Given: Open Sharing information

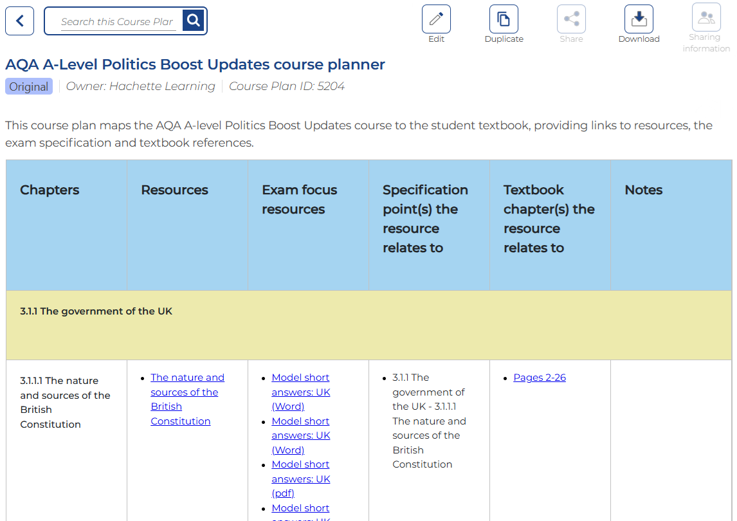Looking at the screenshot, I should coord(706,18).
